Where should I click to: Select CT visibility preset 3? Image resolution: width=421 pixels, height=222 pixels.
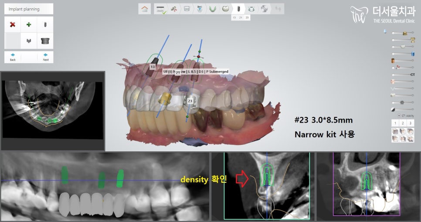coord(411,123)
